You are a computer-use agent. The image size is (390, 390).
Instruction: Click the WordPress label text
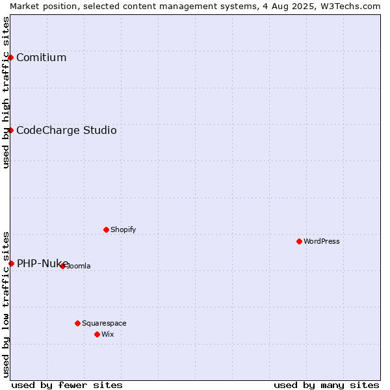[x=322, y=241]
